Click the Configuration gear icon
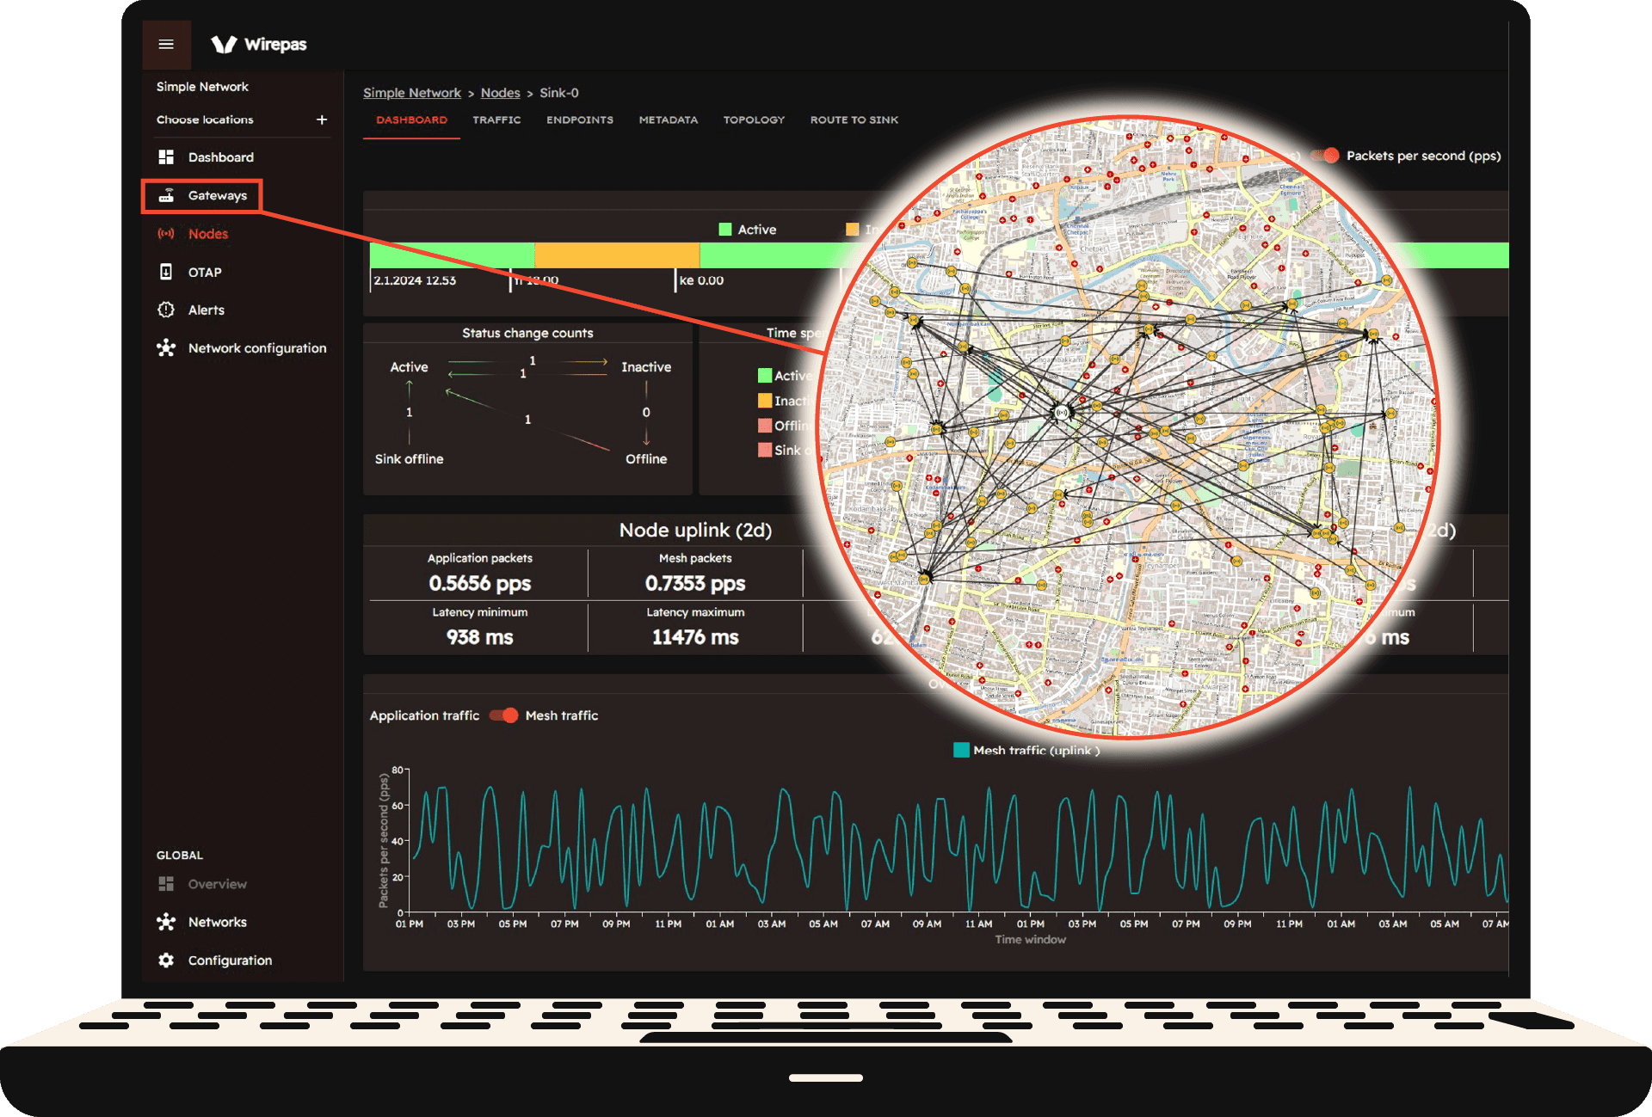The height and width of the screenshot is (1117, 1652). [x=166, y=960]
